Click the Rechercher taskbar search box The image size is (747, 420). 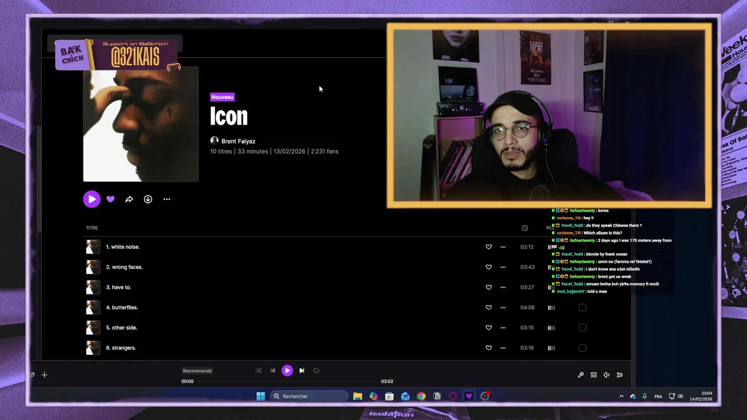[309, 396]
